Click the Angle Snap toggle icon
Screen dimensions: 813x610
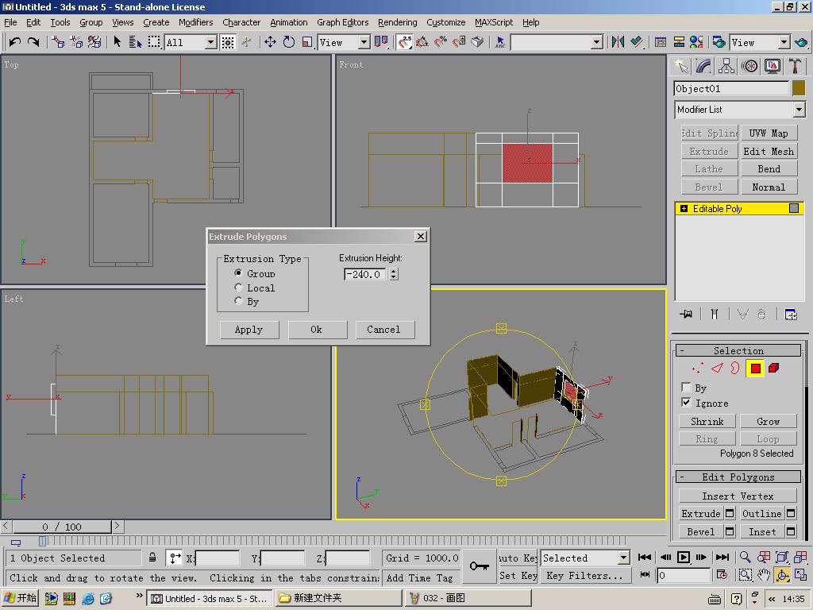(422, 42)
